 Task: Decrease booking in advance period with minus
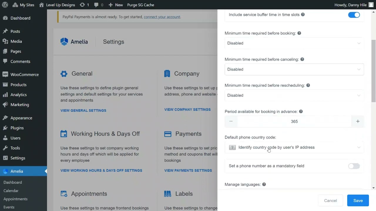point(231,121)
